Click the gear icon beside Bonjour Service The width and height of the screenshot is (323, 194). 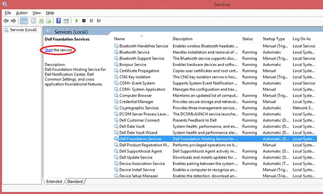(x=116, y=64)
